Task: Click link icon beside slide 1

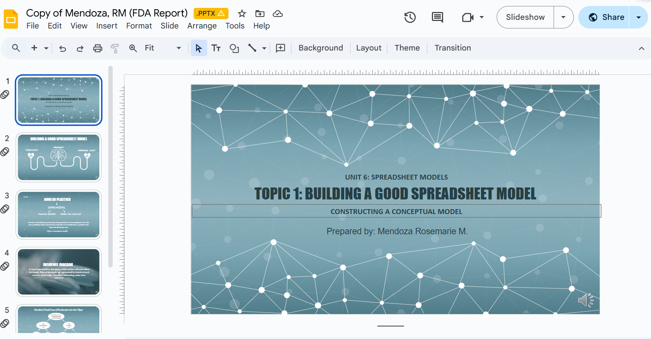Action: [5, 95]
